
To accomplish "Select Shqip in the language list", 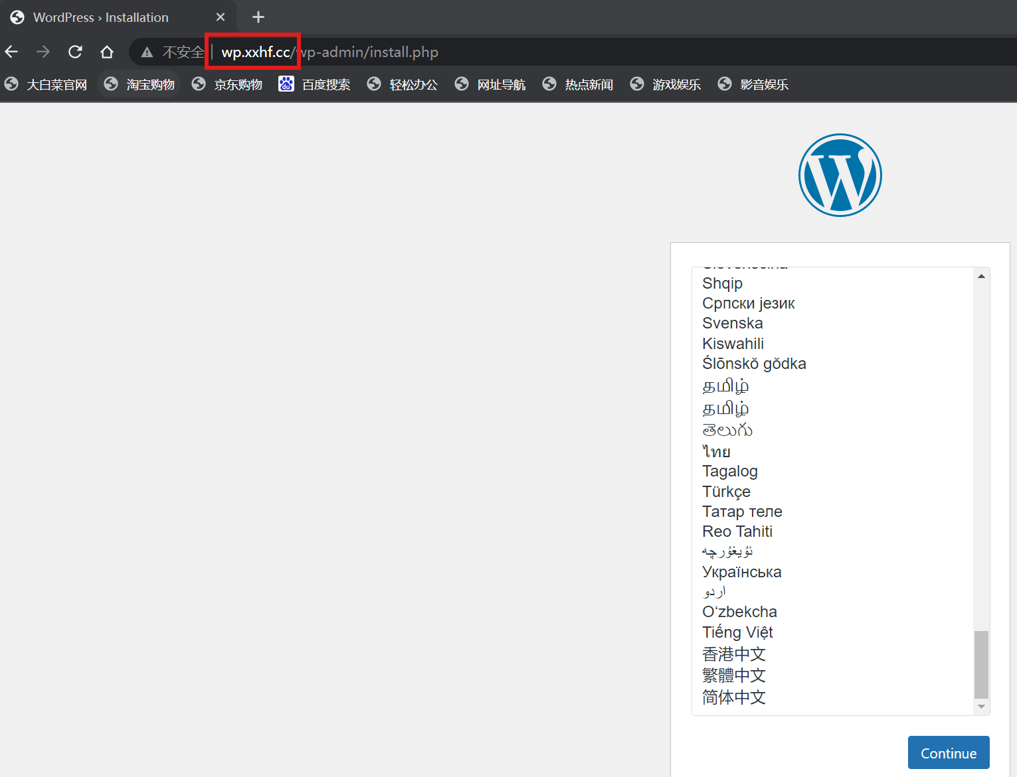I will tap(832, 283).
